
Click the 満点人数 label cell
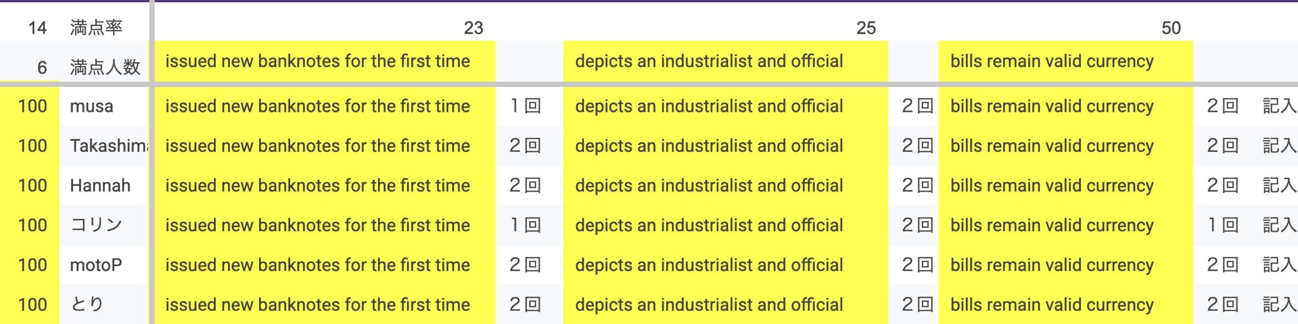pos(105,67)
